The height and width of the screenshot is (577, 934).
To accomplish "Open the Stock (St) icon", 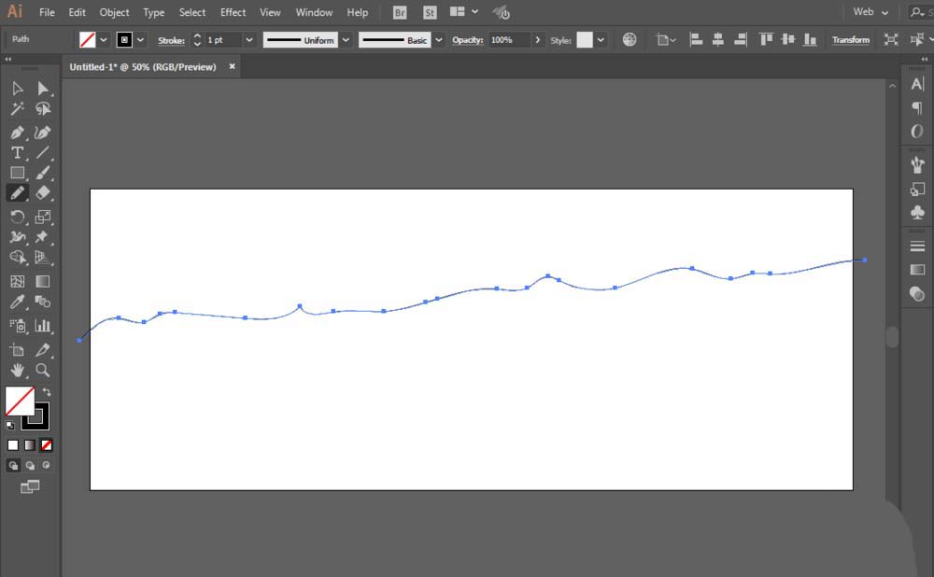I will [x=430, y=12].
